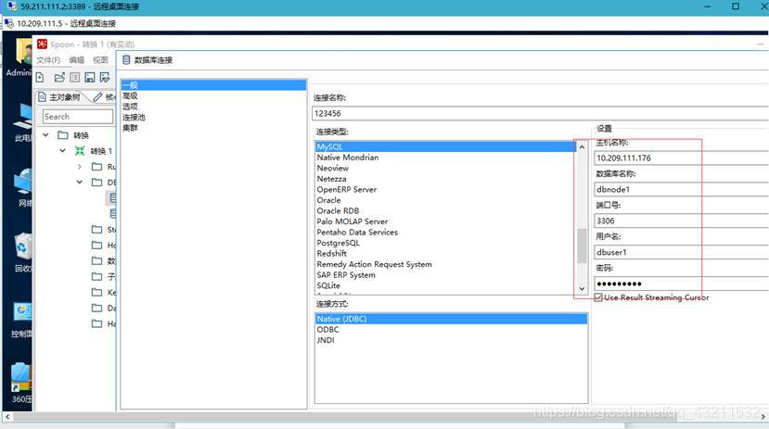Click the 控制面板 control panel desktop icon
The width and height of the screenshot is (769, 429).
(23, 311)
